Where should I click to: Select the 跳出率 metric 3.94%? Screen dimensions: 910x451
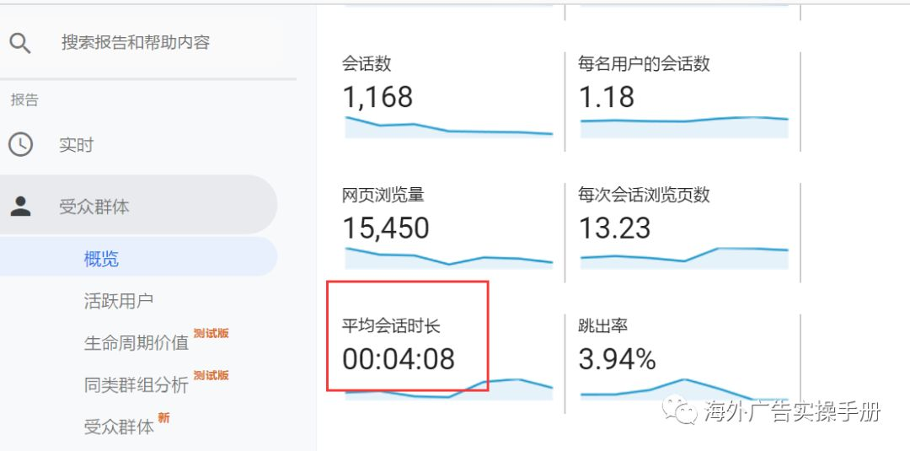pyautogui.click(x=617, y=359)
